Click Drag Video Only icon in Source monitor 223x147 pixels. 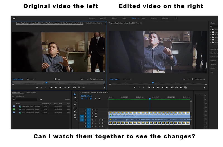(x=55, y=79)
